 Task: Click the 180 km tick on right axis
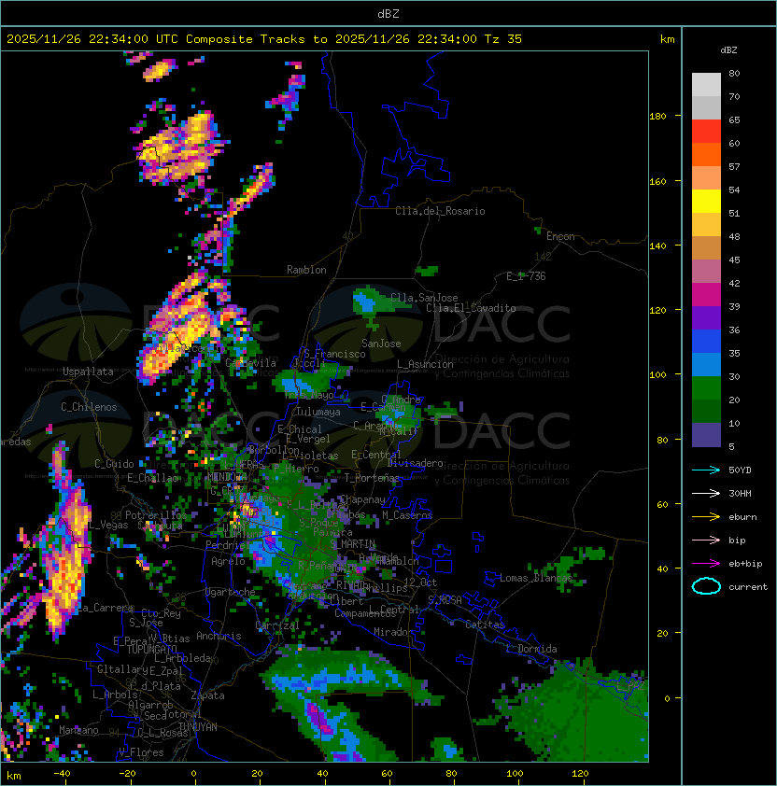pos(657,117)
